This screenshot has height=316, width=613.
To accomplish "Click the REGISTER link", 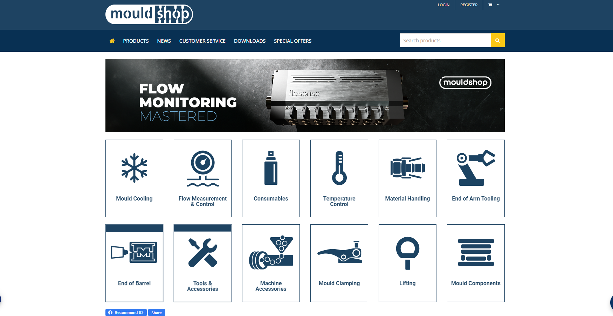I will tap(469, 5).
